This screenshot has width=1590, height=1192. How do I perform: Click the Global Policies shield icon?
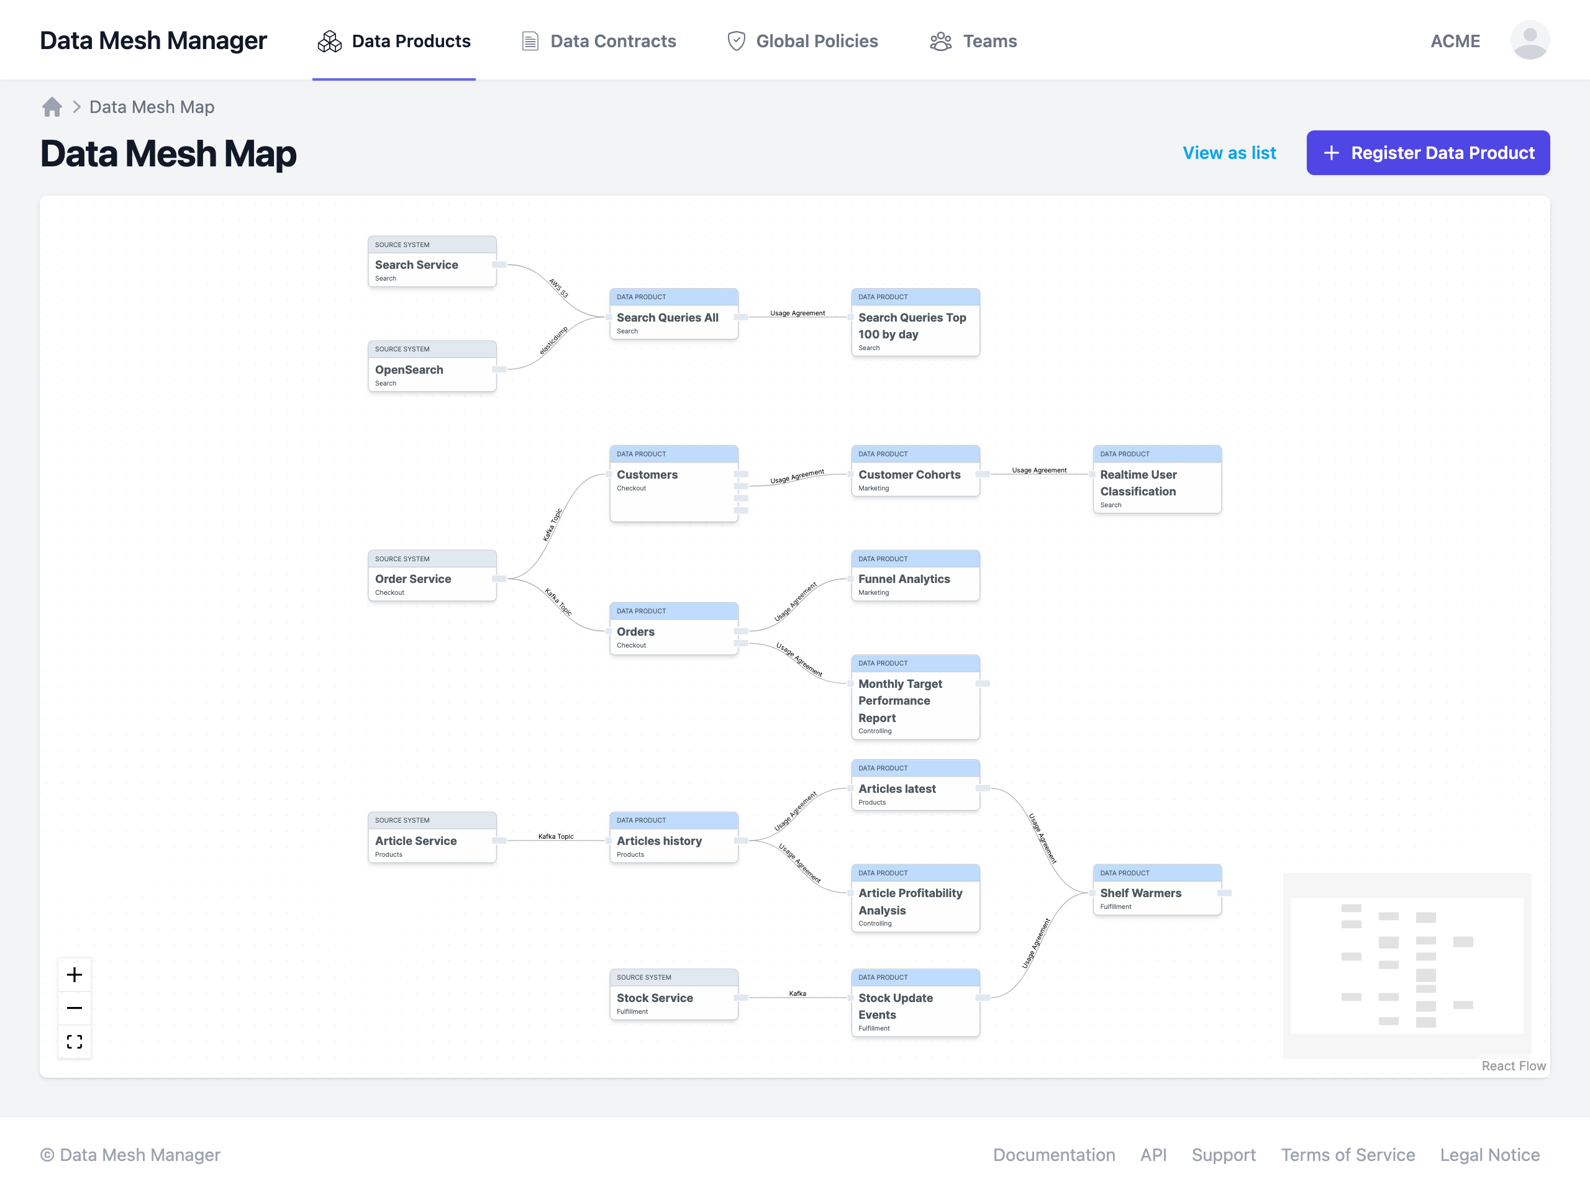(x=736, y=41)
